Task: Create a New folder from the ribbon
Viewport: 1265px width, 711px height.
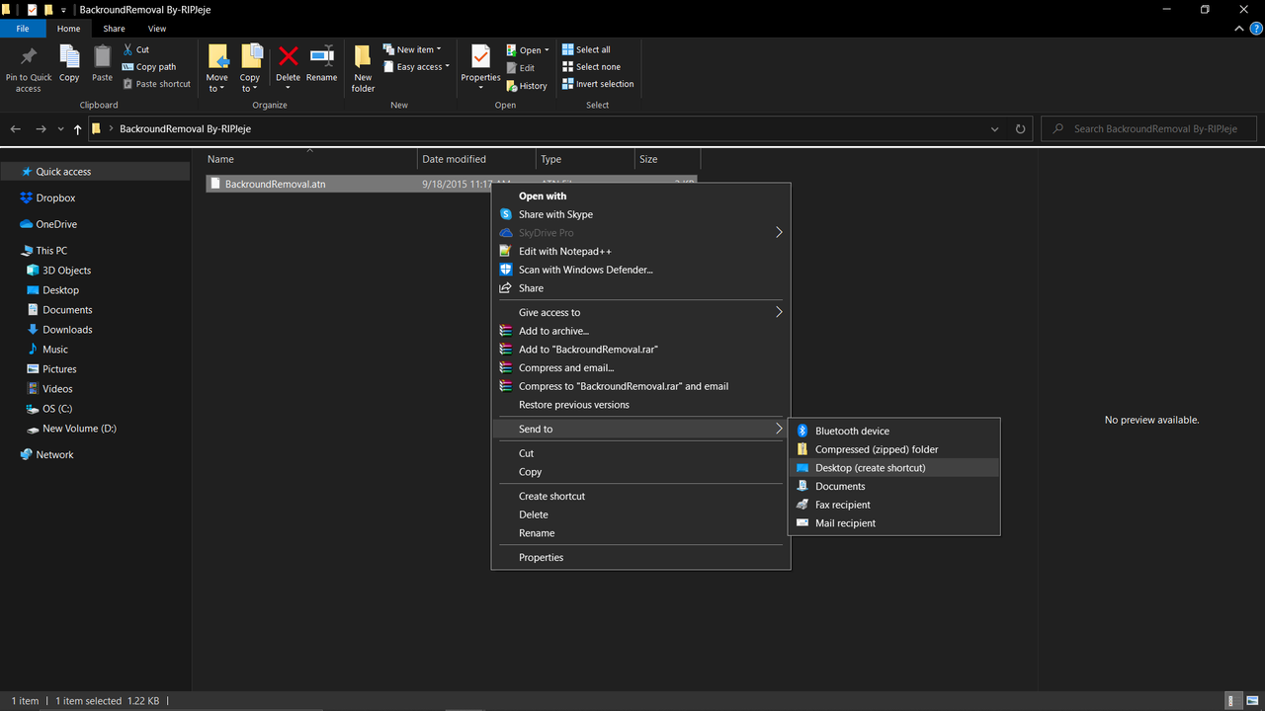Action: click(363, 69)
